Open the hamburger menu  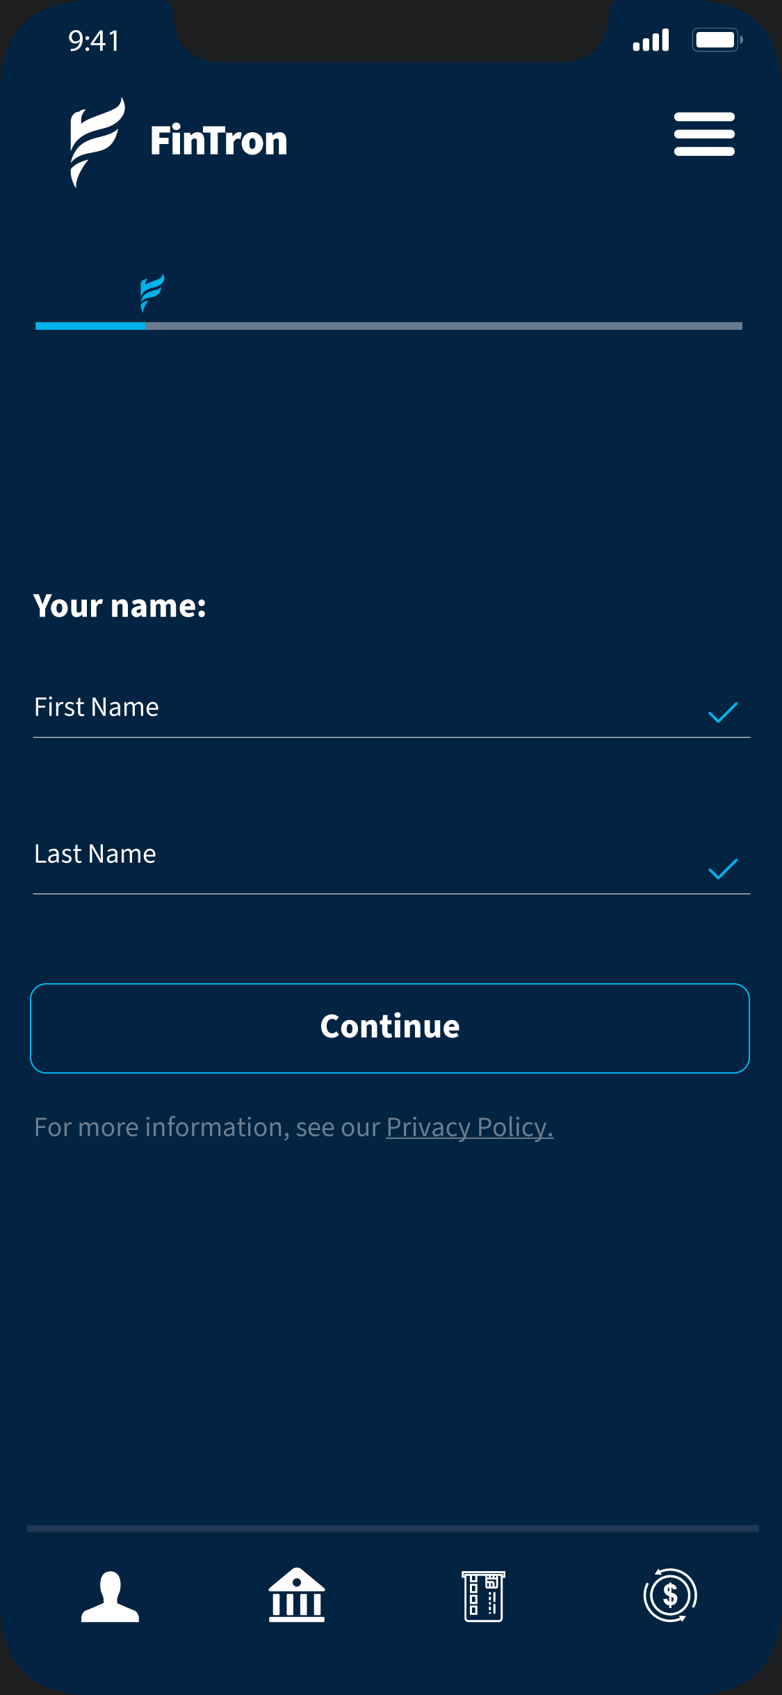703,134
